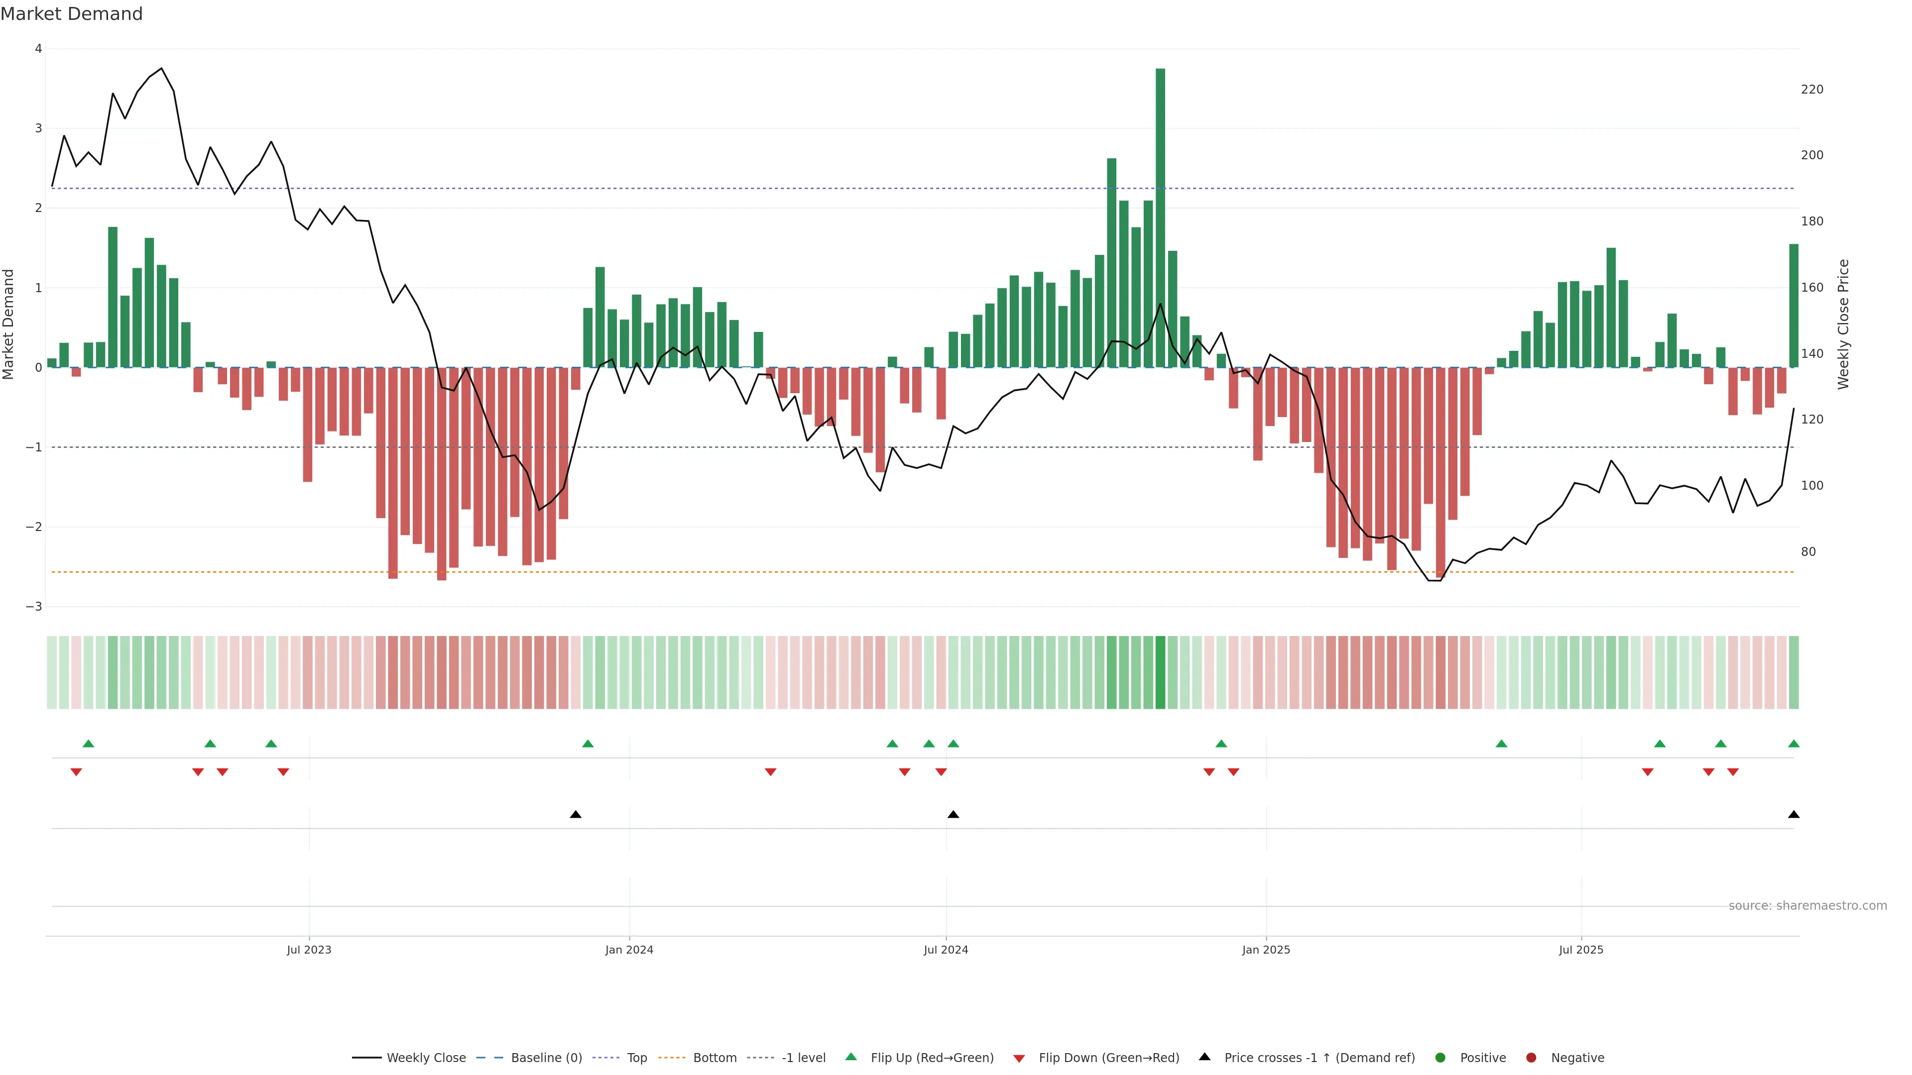Click the green Positive legend dot

coord(1440,1058)
